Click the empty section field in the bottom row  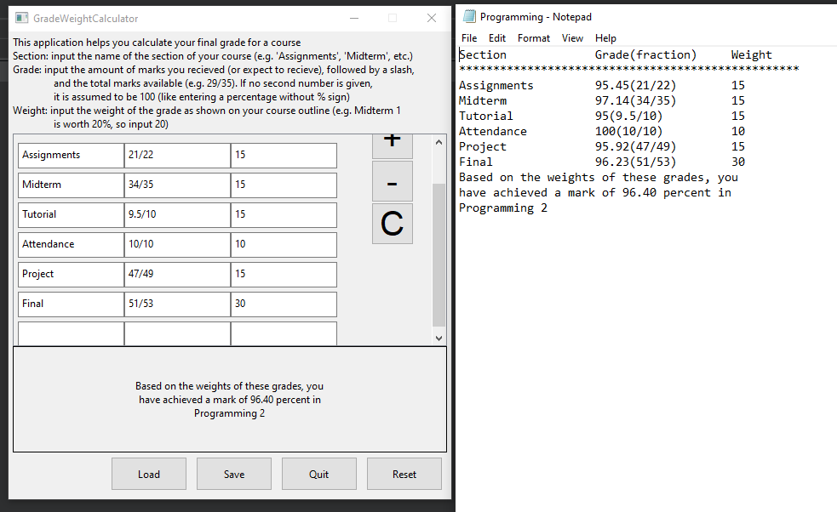point(71,333)
